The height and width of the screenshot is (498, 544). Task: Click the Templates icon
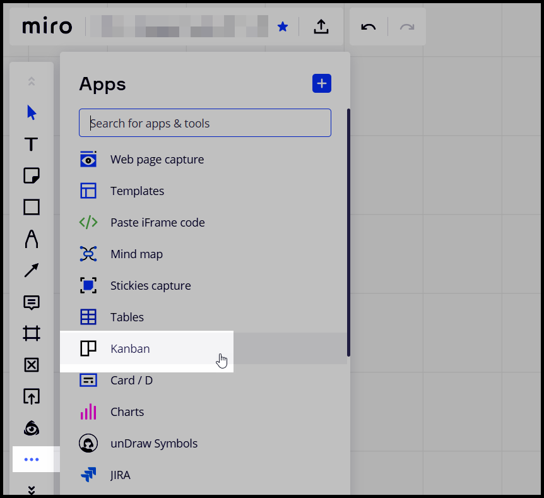(88, 191)
